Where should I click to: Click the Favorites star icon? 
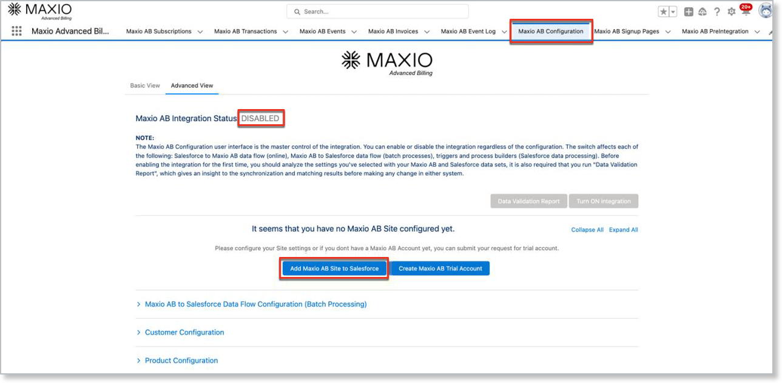[x=664, y=12]
